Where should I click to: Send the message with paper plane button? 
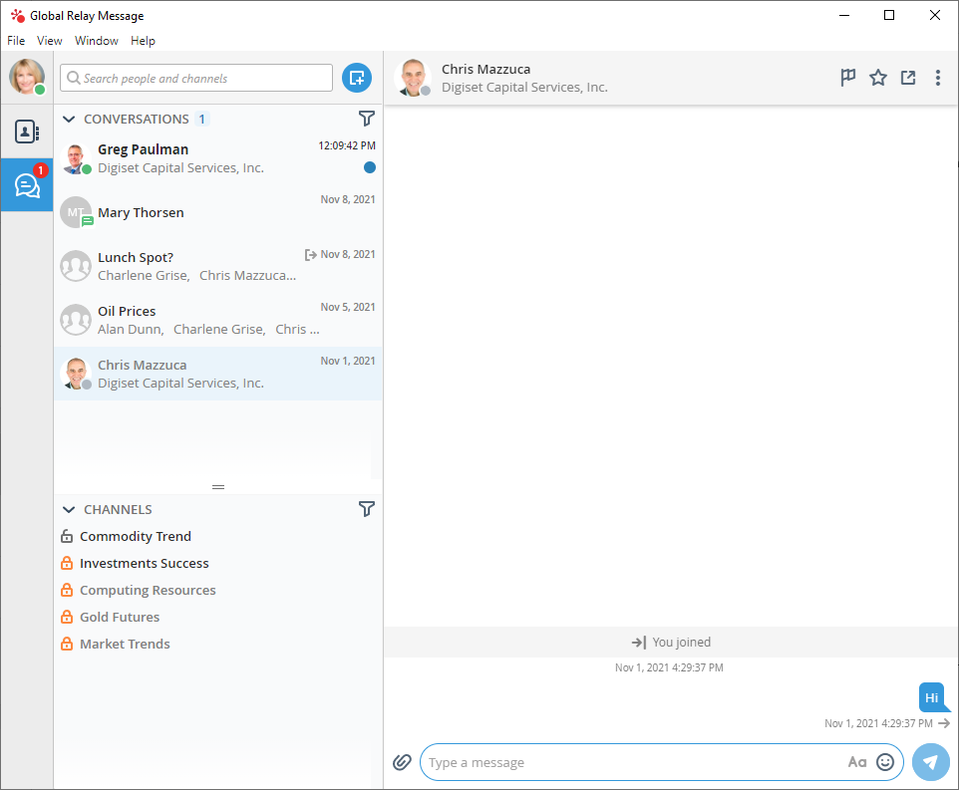point(931,762)
